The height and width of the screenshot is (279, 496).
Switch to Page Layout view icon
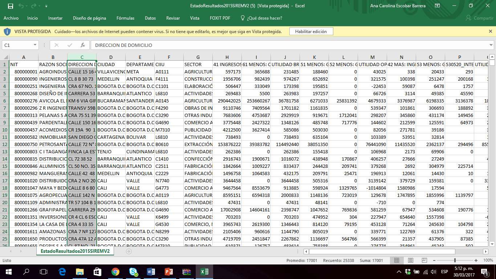(x=410, y=260)
